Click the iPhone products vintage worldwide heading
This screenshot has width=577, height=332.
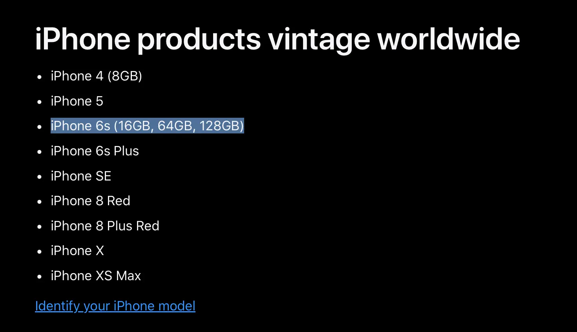point(277,39)
